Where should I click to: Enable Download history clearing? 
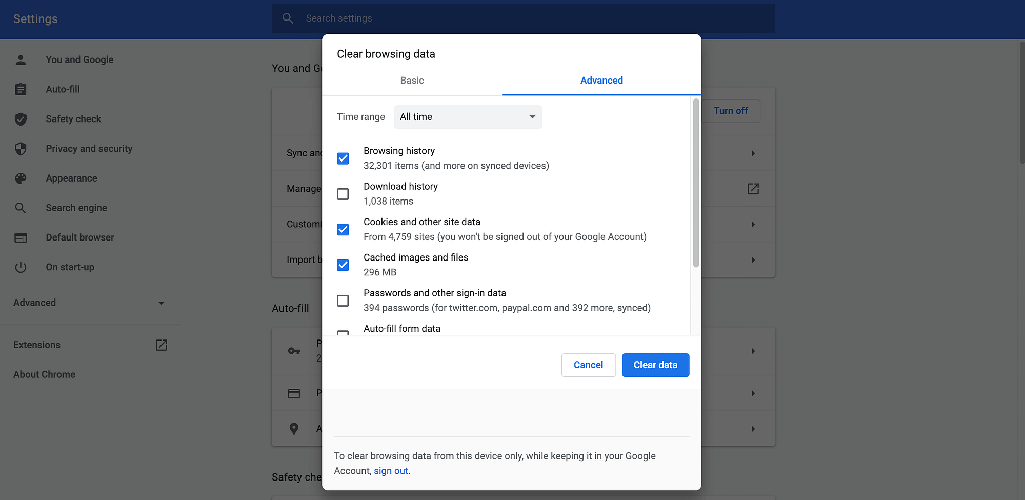pos(343,194)
